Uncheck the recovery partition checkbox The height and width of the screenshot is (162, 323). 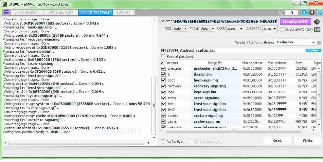pyautogui.click(x=164, y=86)
